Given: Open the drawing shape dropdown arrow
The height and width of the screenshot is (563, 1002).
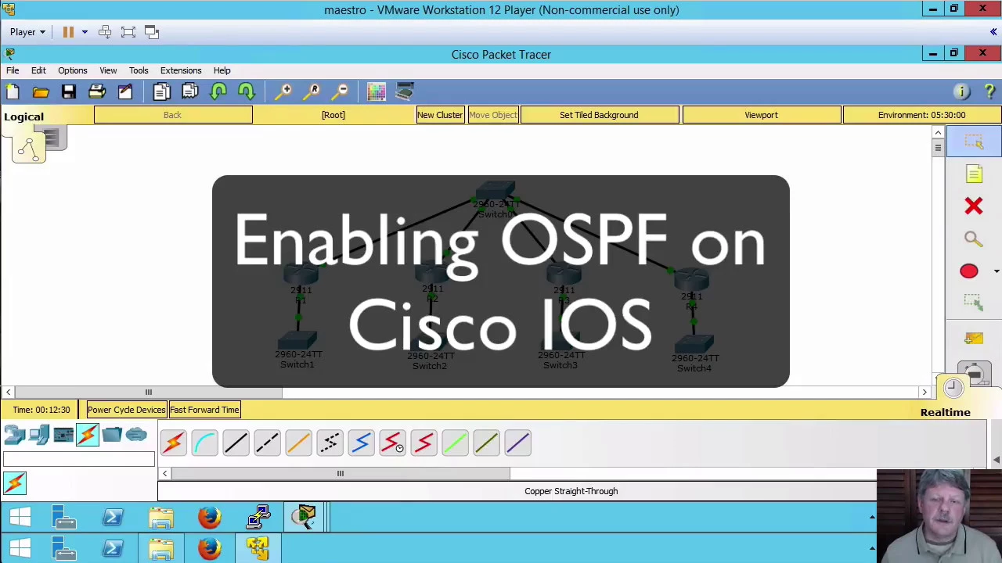Looking at the screenshot, I should (996, 271).
